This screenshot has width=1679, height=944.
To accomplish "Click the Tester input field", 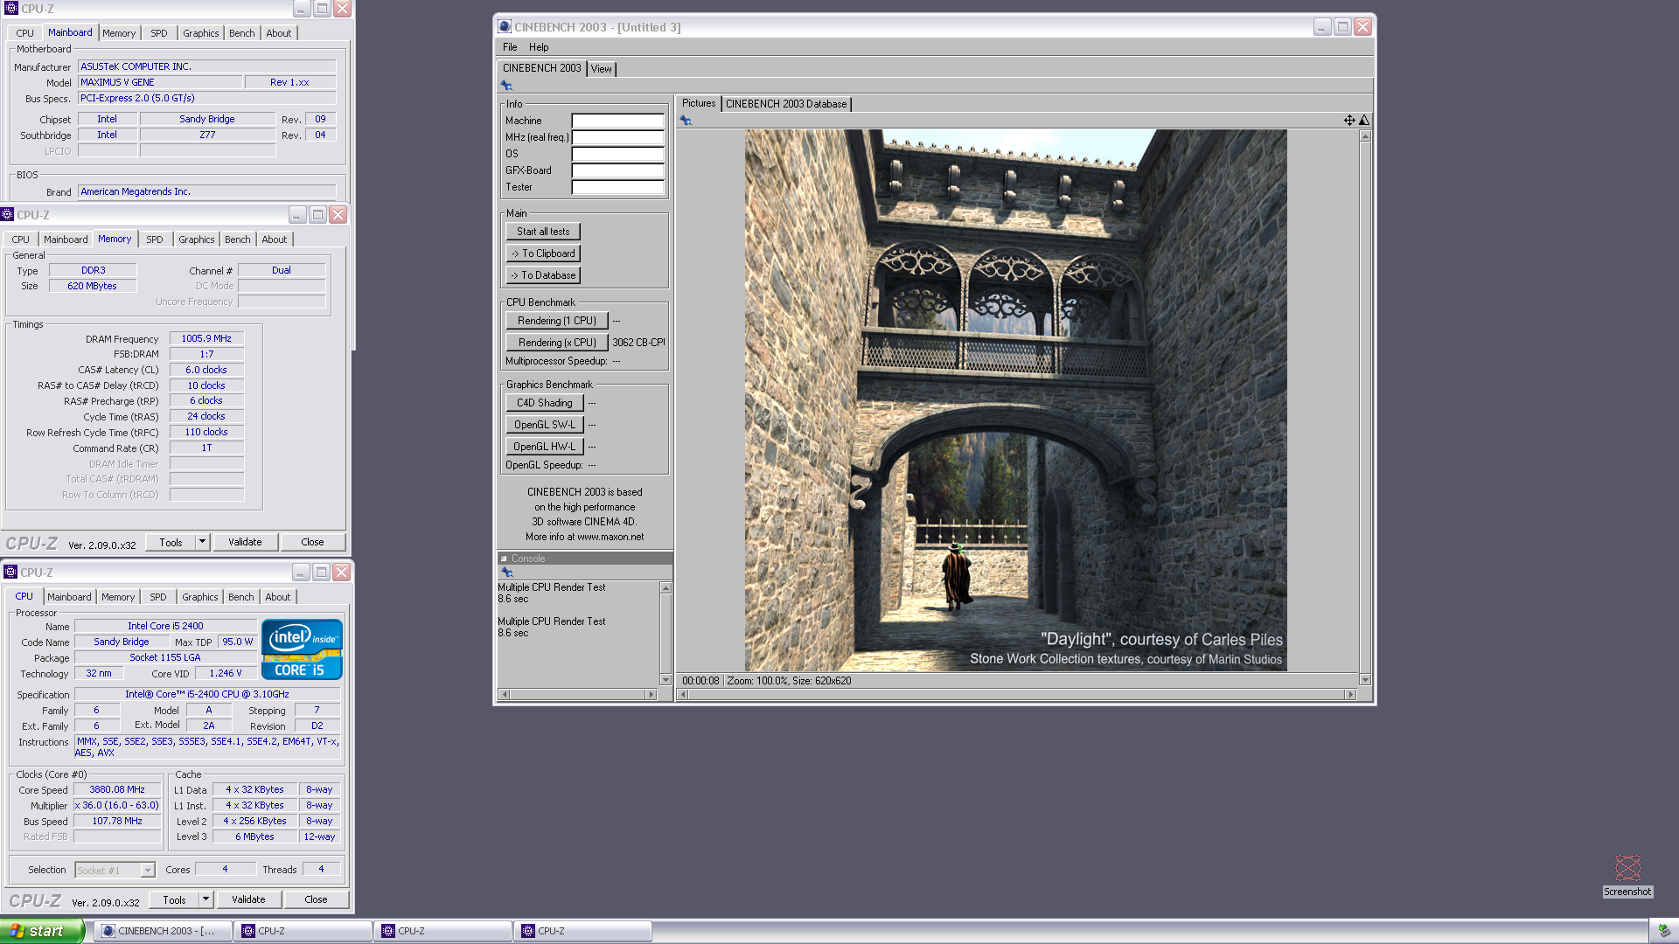I will tap(618, 187).
